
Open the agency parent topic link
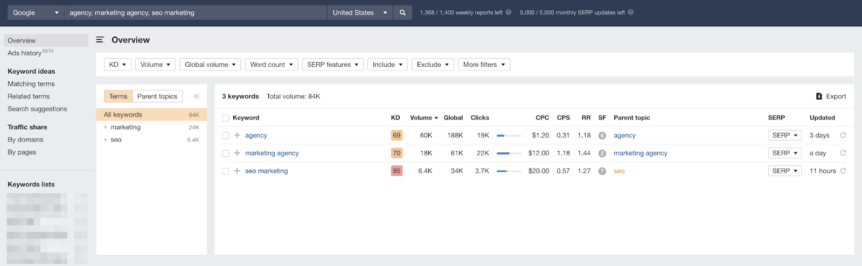click(x=624, y=135)
